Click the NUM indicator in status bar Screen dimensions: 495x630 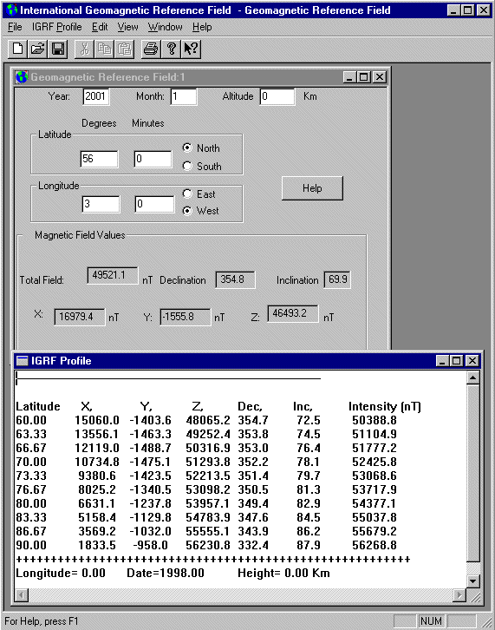(x=431, y=621)
